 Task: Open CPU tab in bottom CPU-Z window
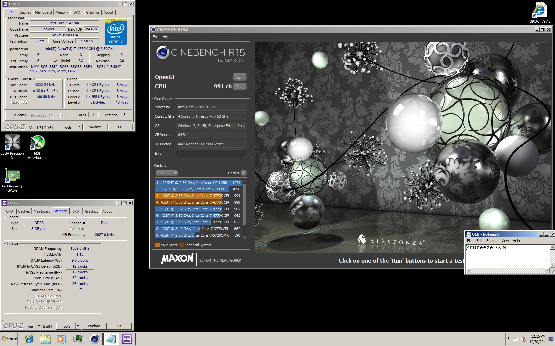point(10,211)
